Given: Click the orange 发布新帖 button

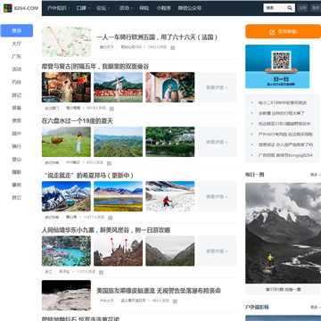Looking at the screenshot, I should pyautogui.click(x=283, y=31).
